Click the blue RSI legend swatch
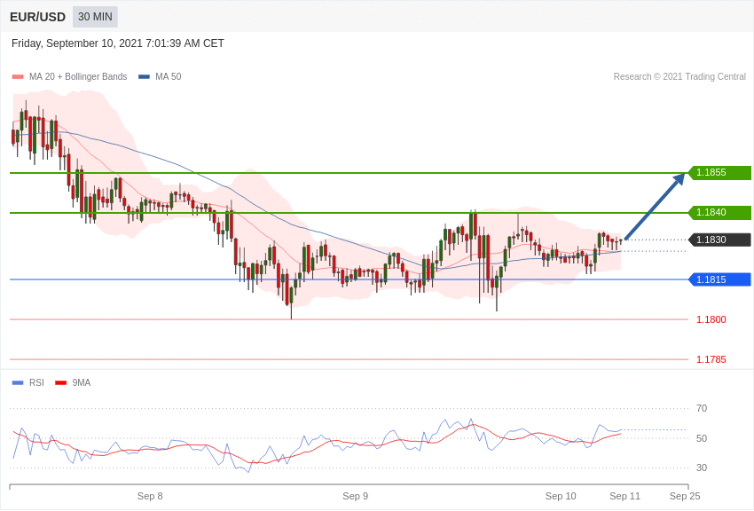 click(x=18, y=383)
